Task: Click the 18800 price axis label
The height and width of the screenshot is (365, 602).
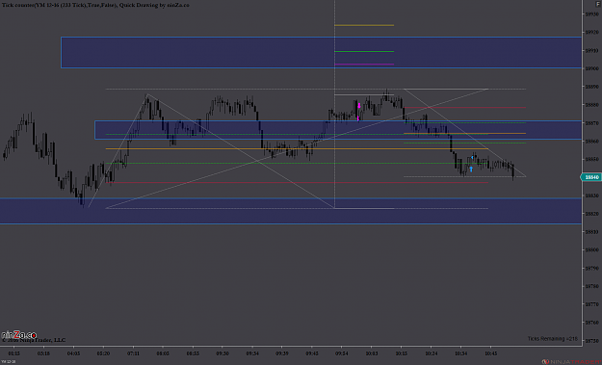Action: point(591,249)
